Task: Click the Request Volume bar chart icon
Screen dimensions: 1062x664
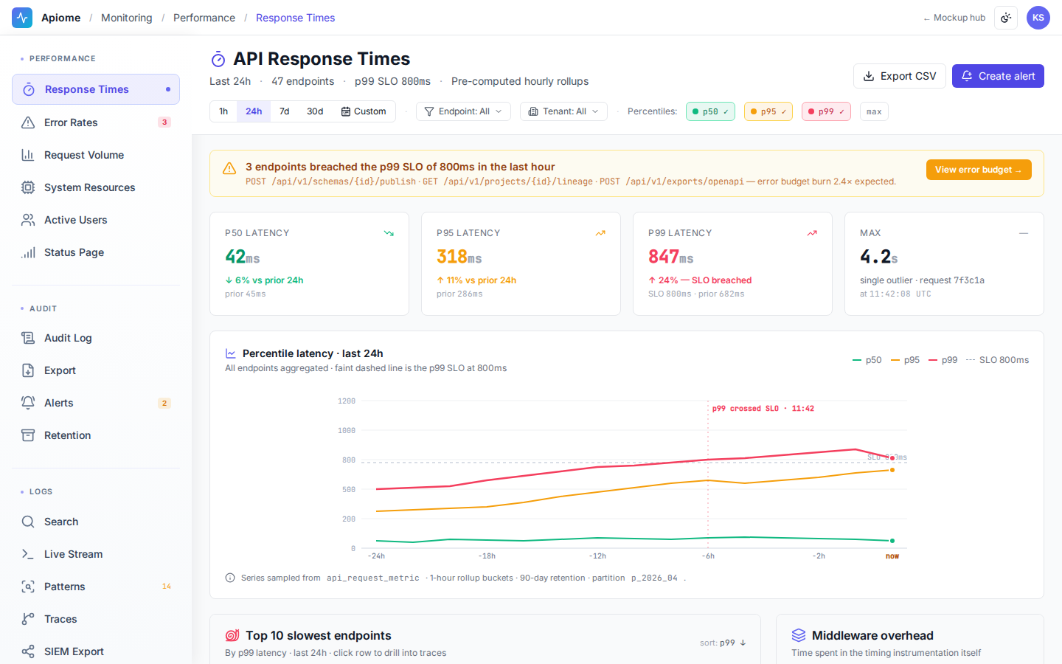Action: coord(28,155)
